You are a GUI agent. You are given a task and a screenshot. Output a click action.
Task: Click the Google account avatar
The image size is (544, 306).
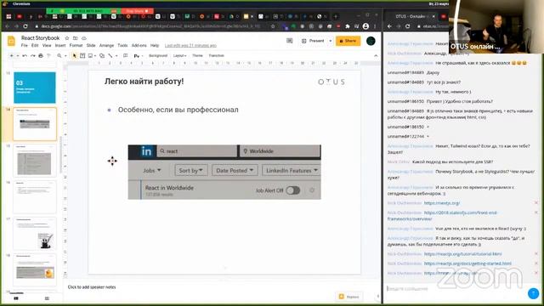371,41
